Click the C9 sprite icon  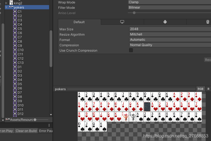point(15,45)
